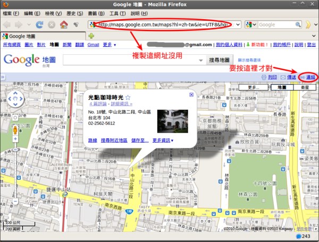Click the Google 地圖 logo
Image resolution: width=319 pixels, height=242 pixels.
(x=29, y=60)
